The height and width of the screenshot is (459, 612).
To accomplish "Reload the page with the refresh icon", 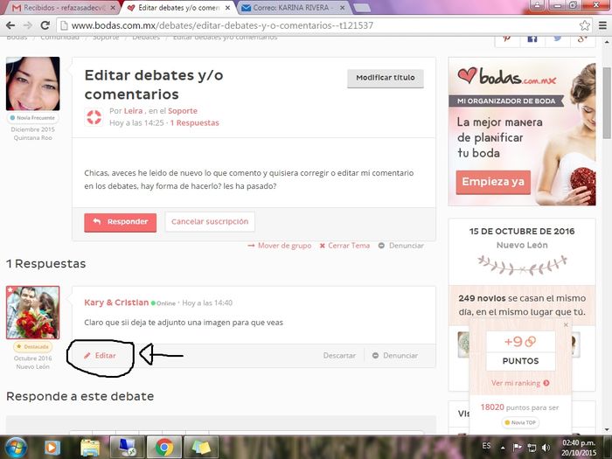I will [45, 25].
